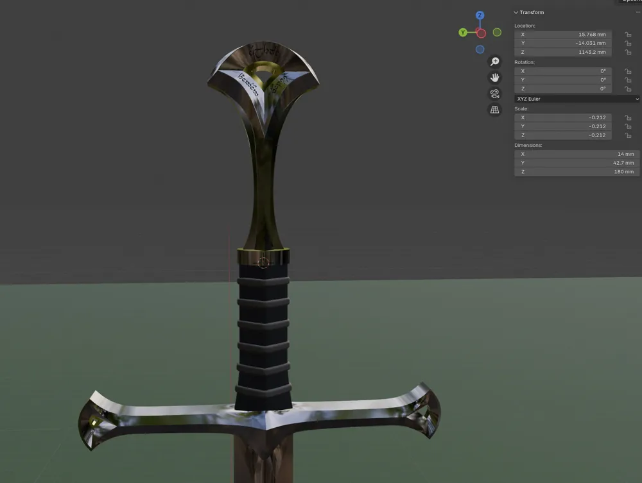Click Dimensions Z field showing 180 mm

point(577,172)
